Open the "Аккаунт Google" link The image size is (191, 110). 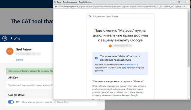[130, 95]
